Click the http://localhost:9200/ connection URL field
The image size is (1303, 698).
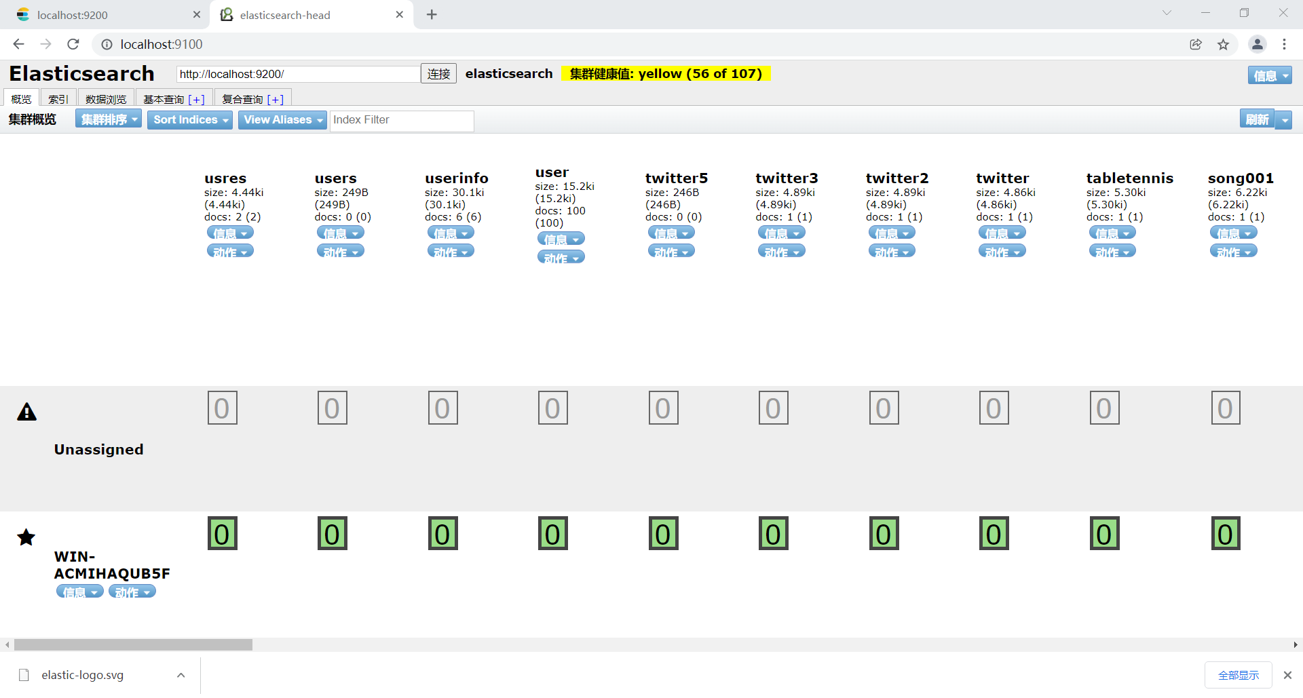pyautogui.click(x=298, y=74)
